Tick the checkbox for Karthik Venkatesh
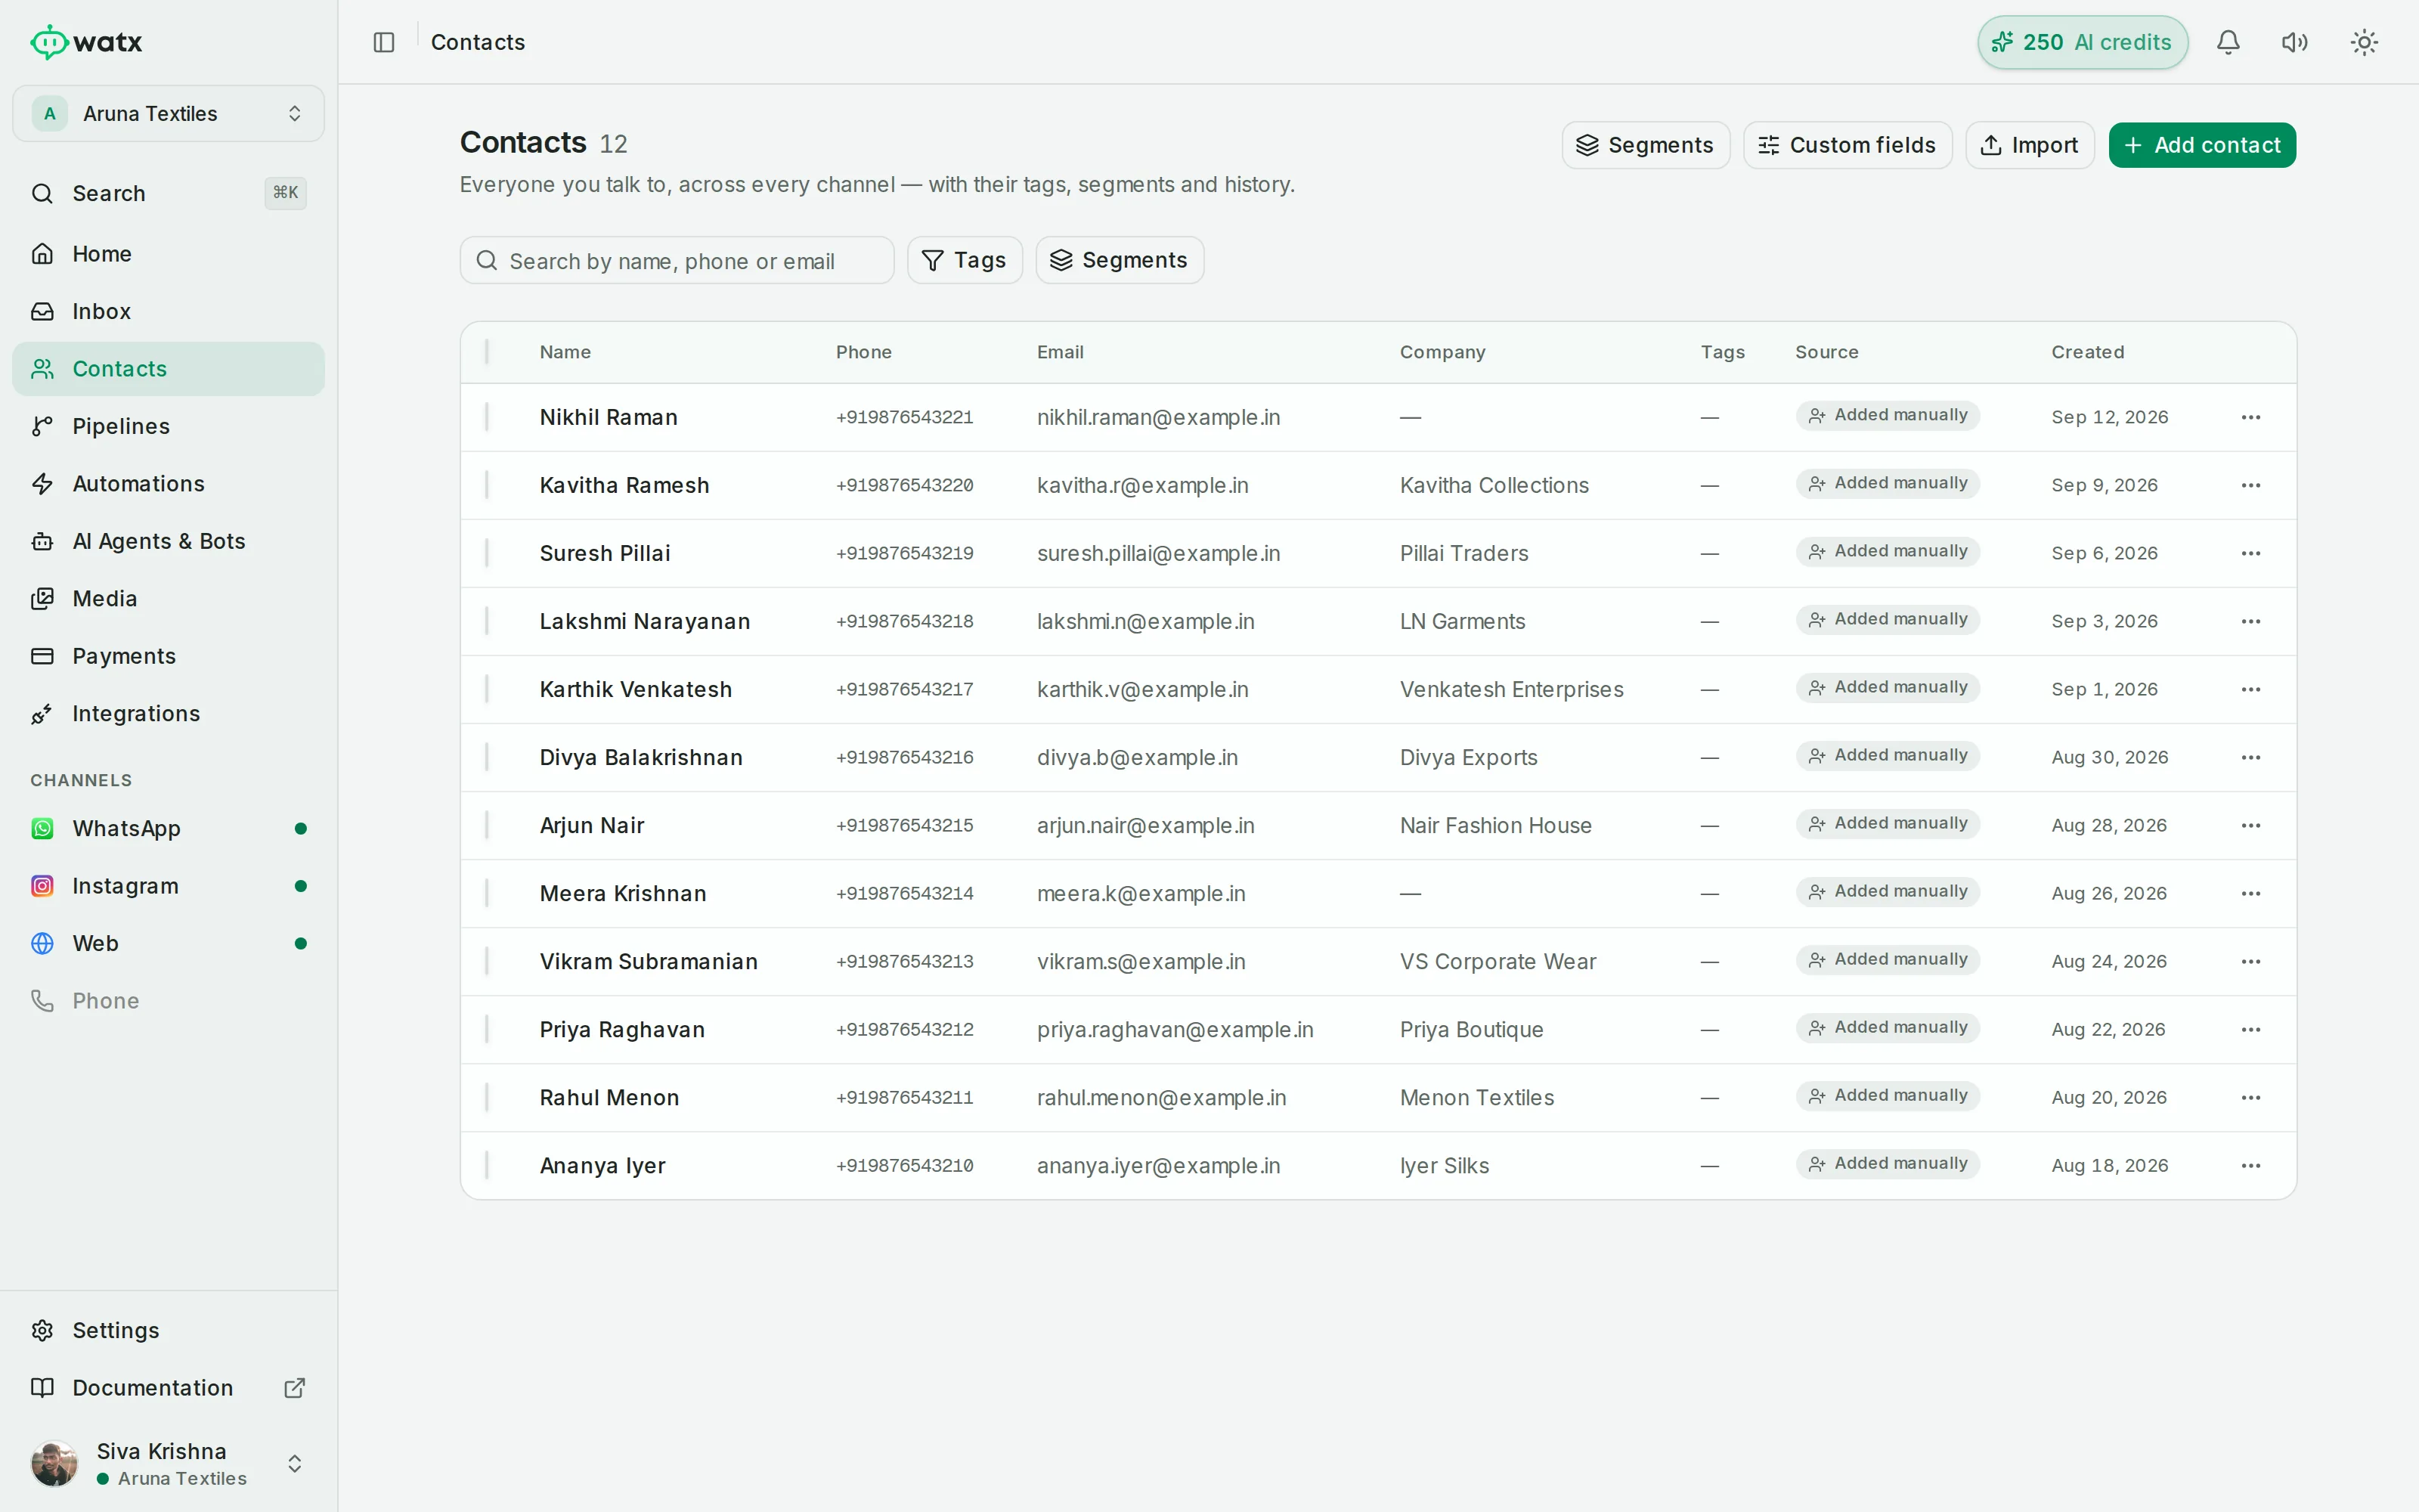The height and width of the screenshot is (1512, 2419). pos(487,689)
